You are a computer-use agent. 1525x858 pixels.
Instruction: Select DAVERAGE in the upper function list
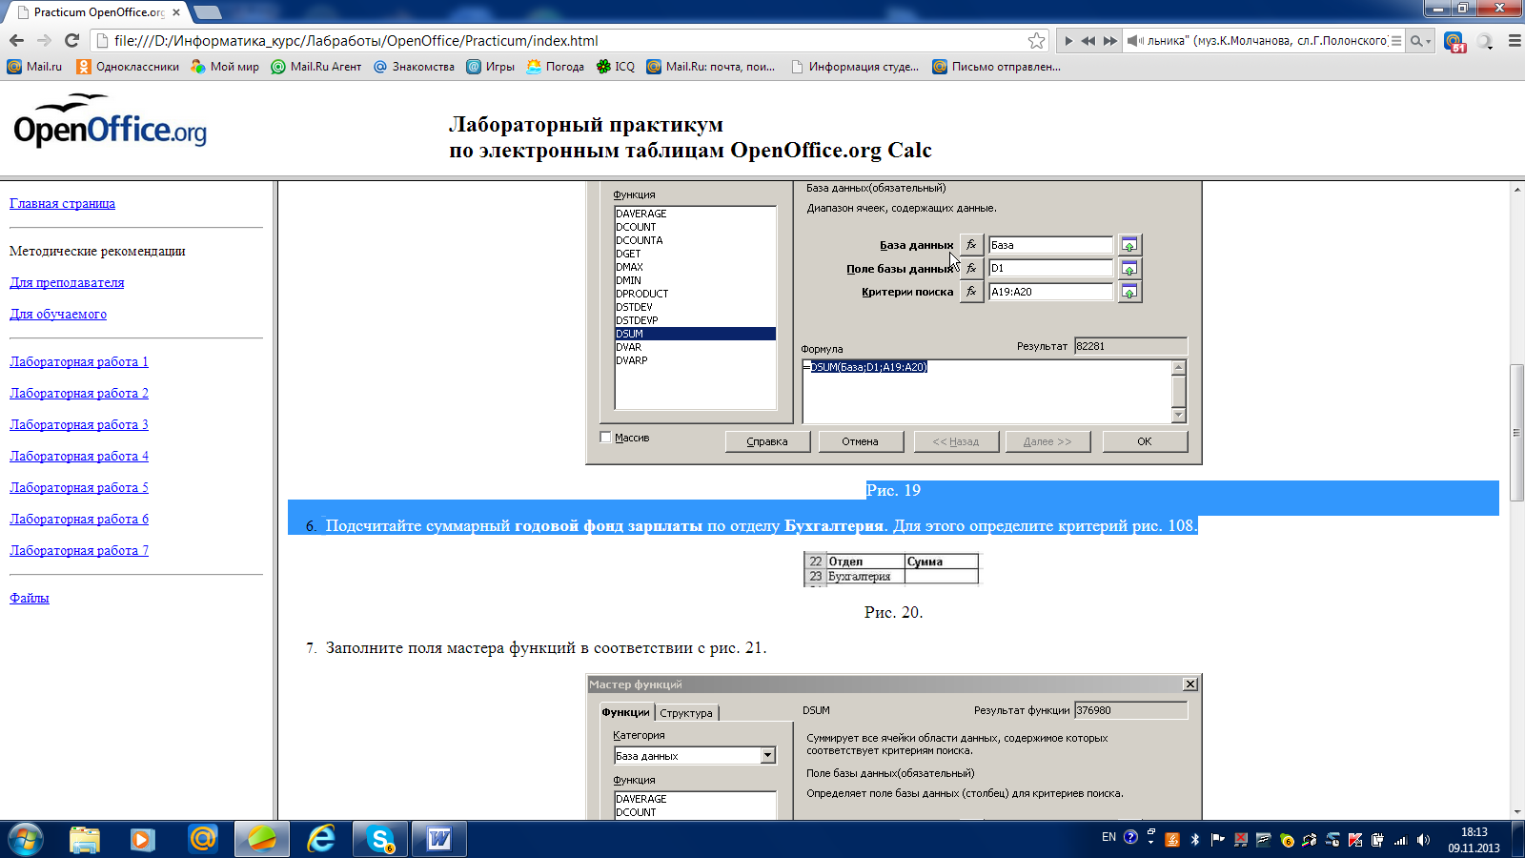point(695,214)
